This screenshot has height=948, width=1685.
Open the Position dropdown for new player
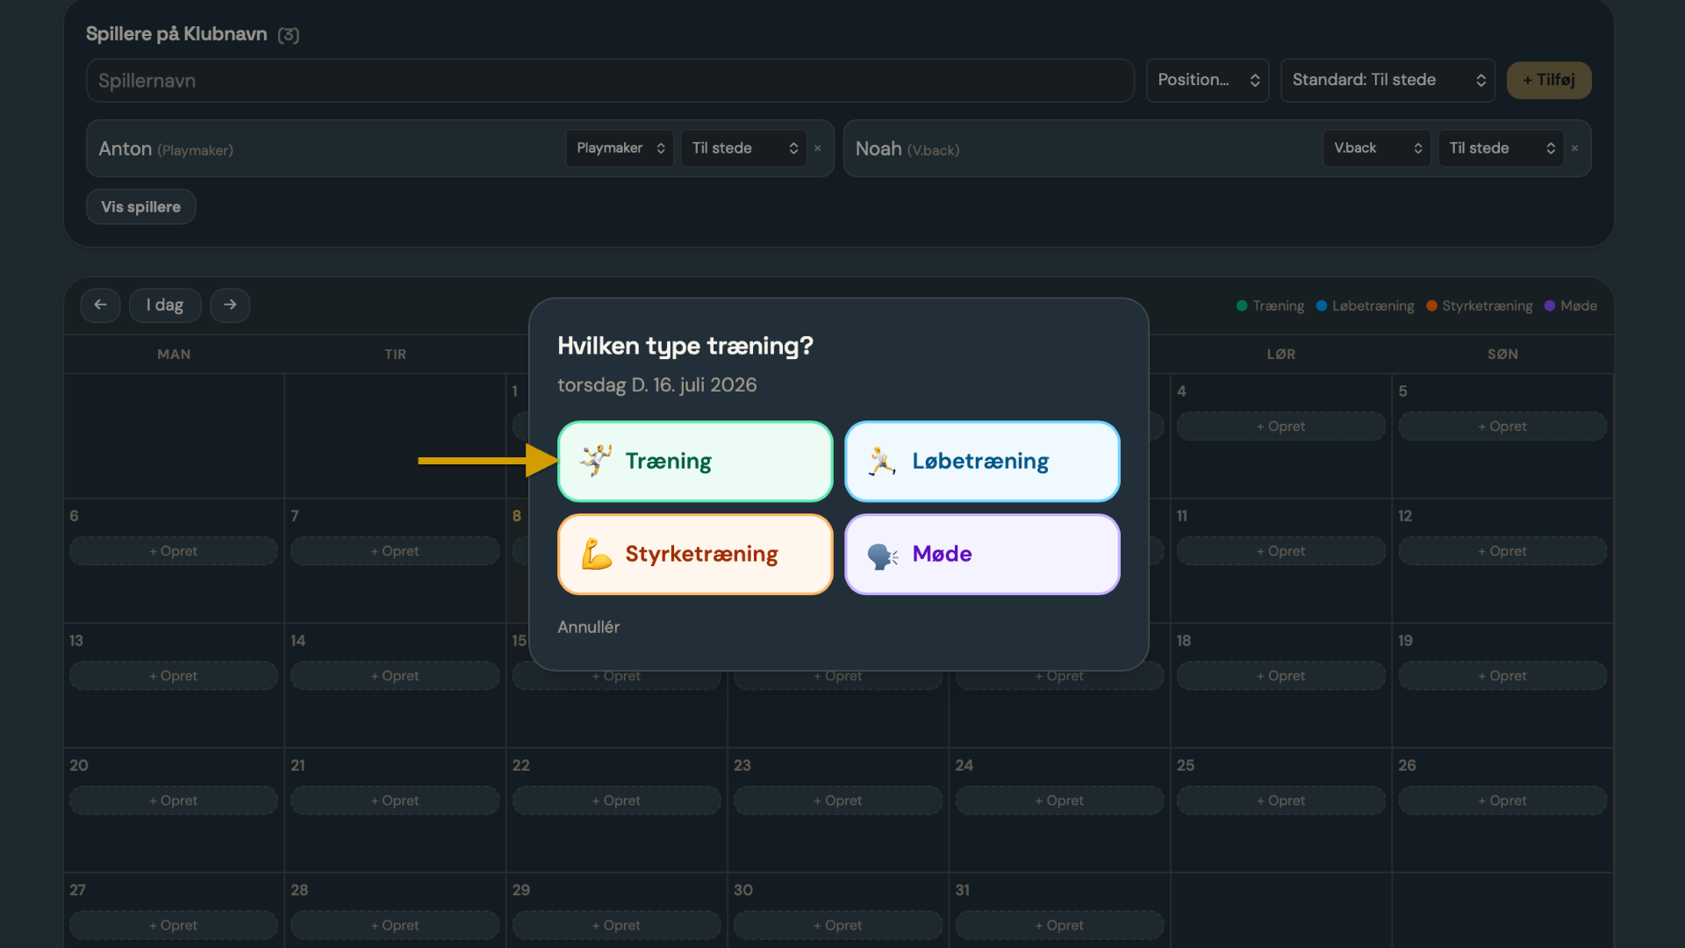1208,80
